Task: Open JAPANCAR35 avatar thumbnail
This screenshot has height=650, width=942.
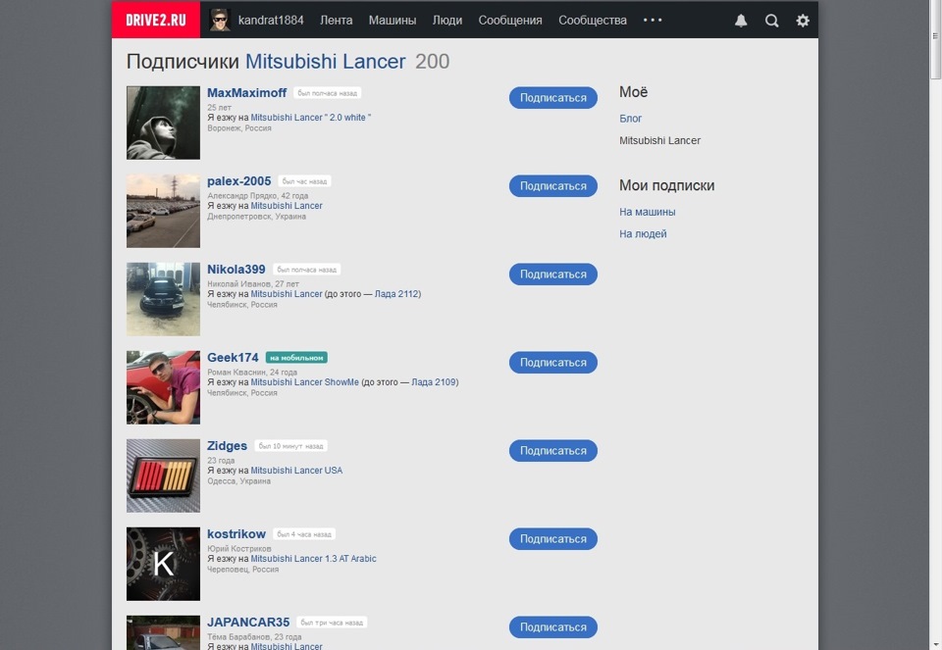Action: [163, 632]
